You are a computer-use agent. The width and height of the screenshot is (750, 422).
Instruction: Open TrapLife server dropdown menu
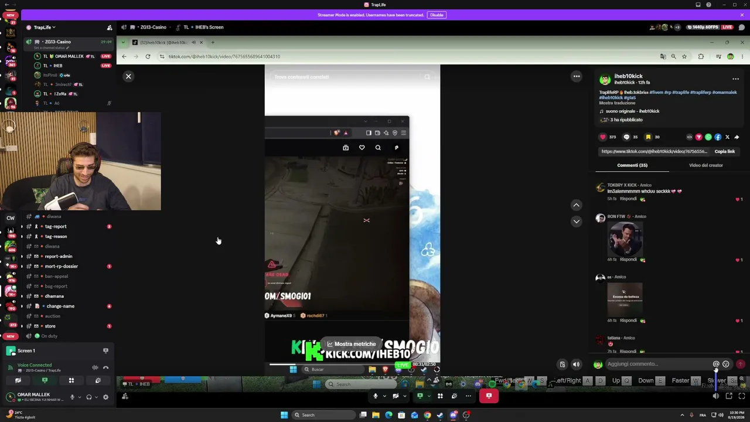(x=44, y=28)
